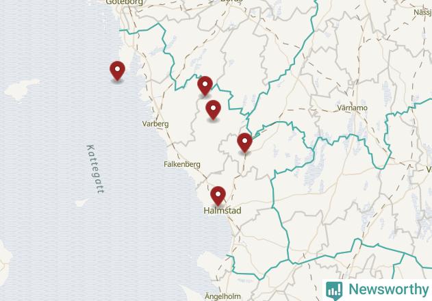432x301 pixels.
Task: Open the northernmost inland red marker
Action: [205, 86]
